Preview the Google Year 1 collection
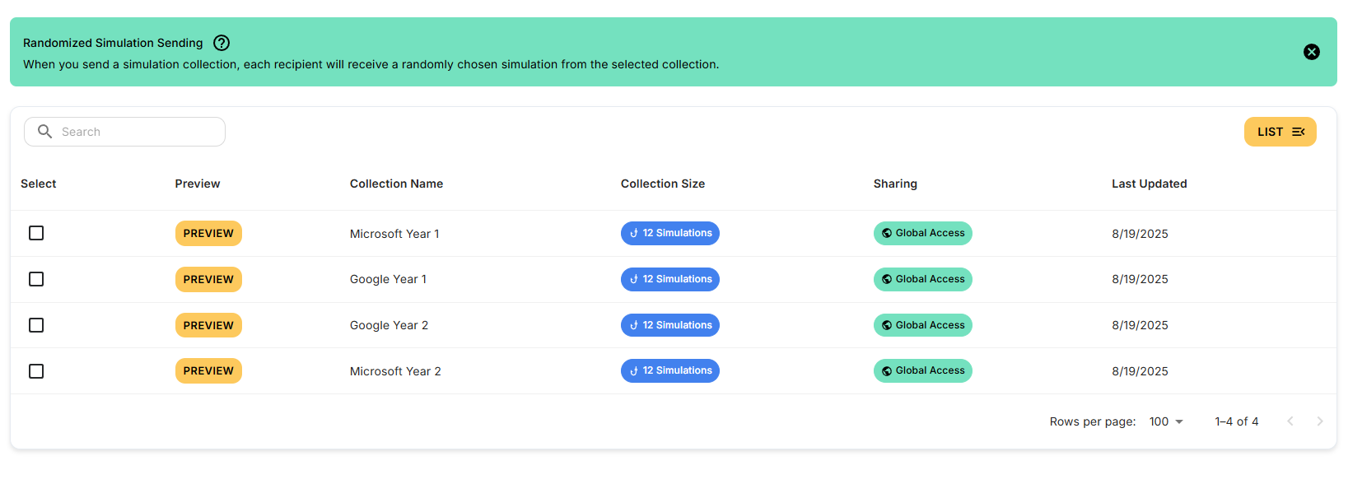 [x=208, y=280]
